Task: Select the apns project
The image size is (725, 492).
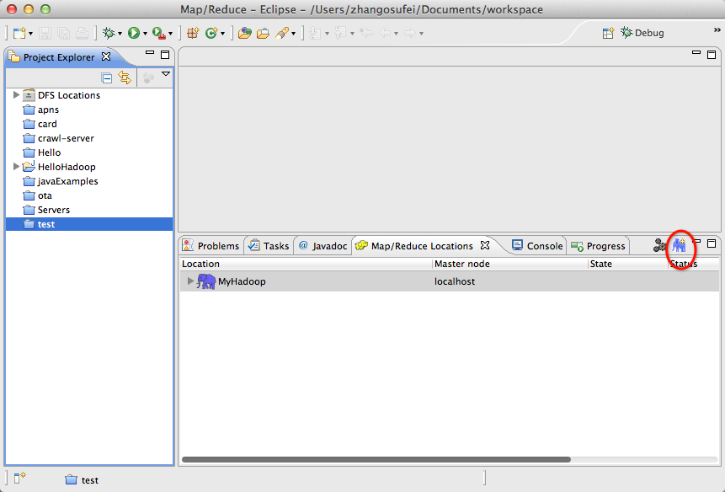Action: [48, 110]
